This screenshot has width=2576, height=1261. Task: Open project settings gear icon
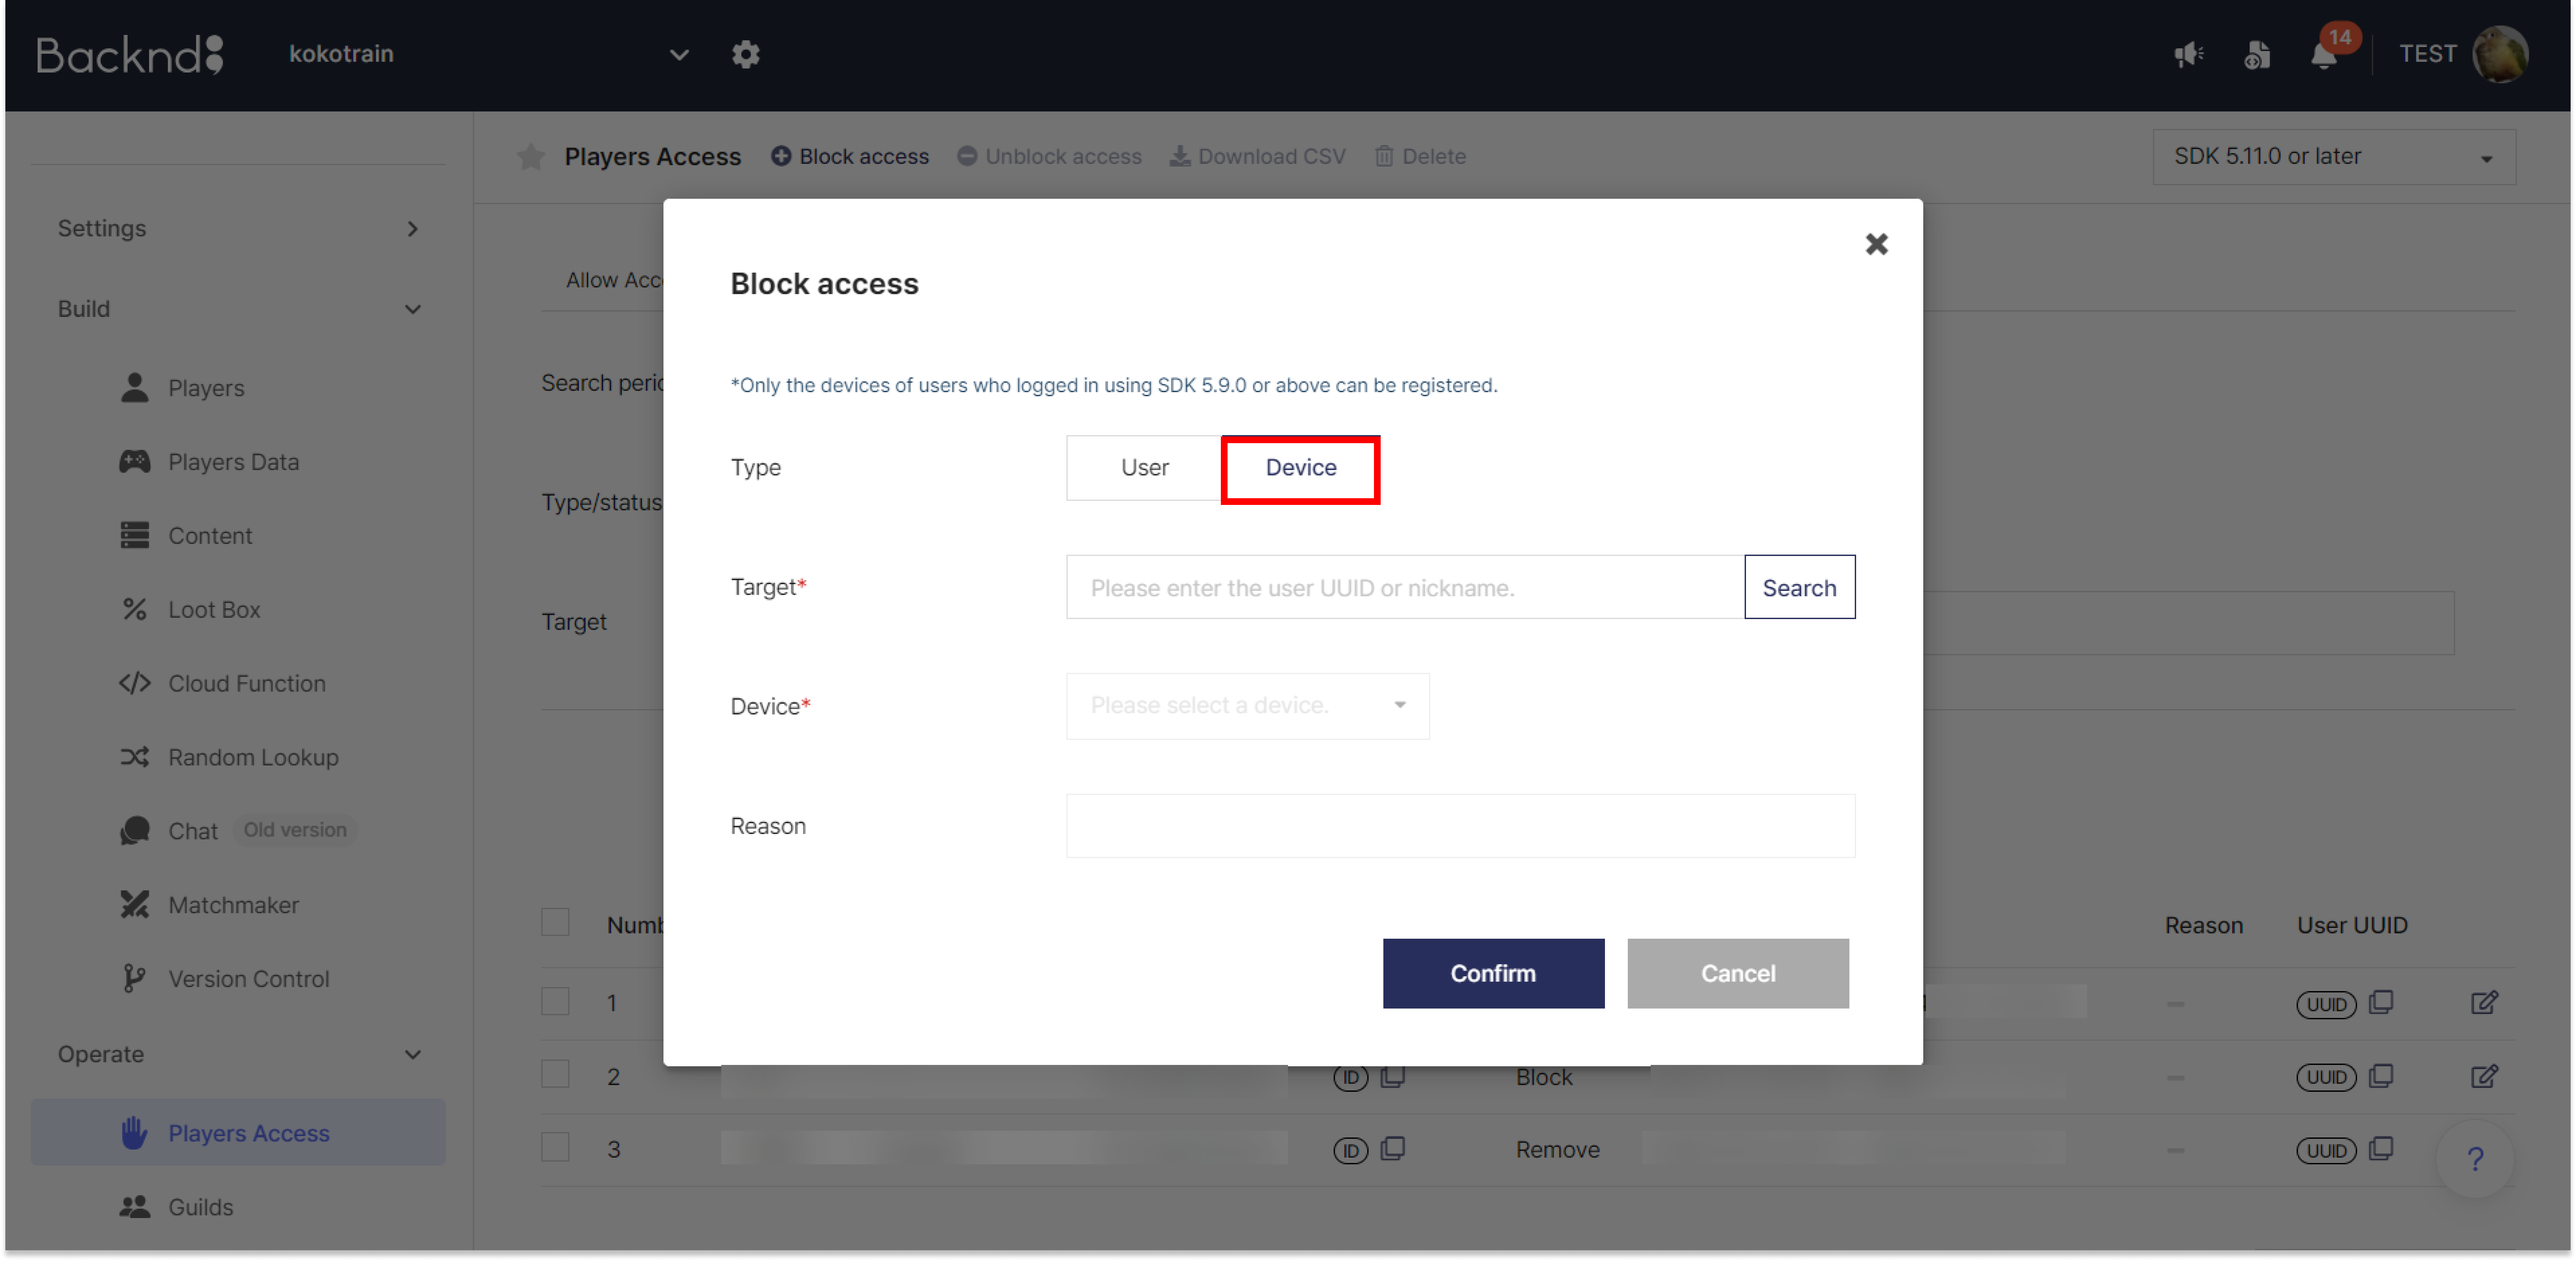pyautogui.click(x=745, y=54)
